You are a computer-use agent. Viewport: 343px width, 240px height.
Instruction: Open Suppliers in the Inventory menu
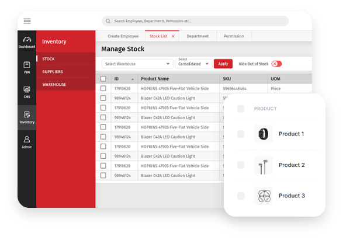pyautogui.click(x=53, y=72)
